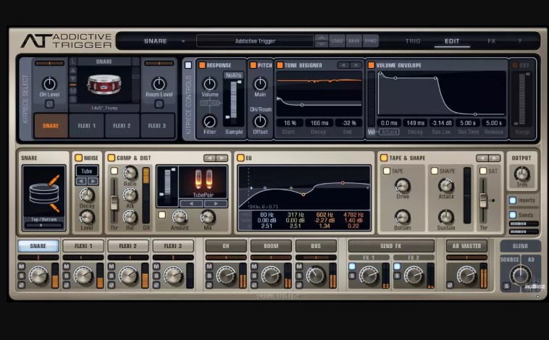Toggle the VOLUME ENVELOPE section
The height and width of the screenshot is (340, 549).
[371, 65]
